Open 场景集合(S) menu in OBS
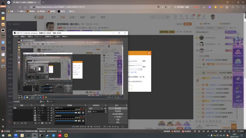 [49, 36]
